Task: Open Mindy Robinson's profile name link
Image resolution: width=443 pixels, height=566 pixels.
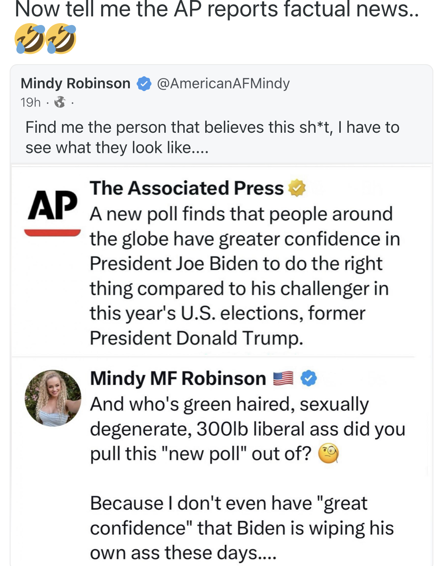Action: (75, 83)
